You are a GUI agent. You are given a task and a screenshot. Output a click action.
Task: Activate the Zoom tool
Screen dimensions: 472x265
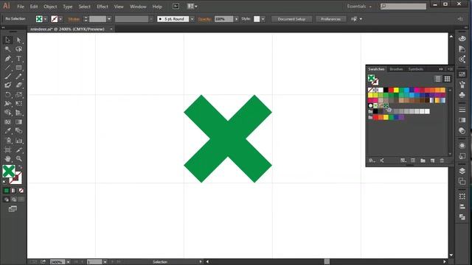(x=18, y=158)
